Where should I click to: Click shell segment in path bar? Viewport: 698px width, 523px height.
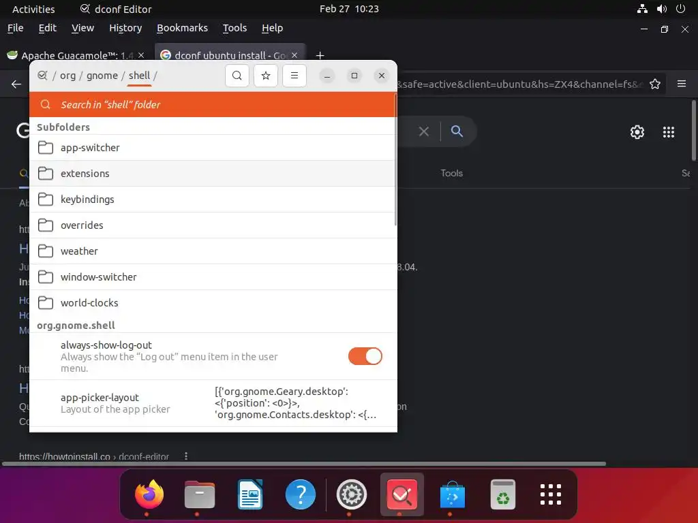[x=139, y=76]
